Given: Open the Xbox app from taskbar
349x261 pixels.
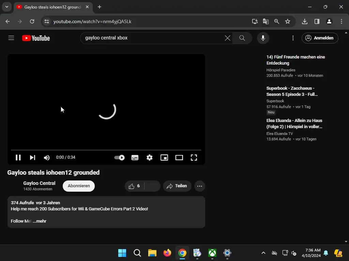Looking at the screenshot, I should (x=212, y=253).
